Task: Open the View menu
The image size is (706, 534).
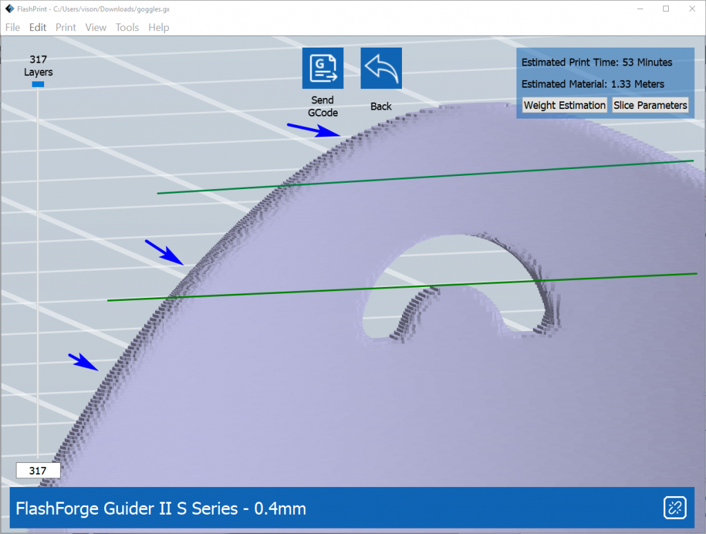Action: (96, 28)
